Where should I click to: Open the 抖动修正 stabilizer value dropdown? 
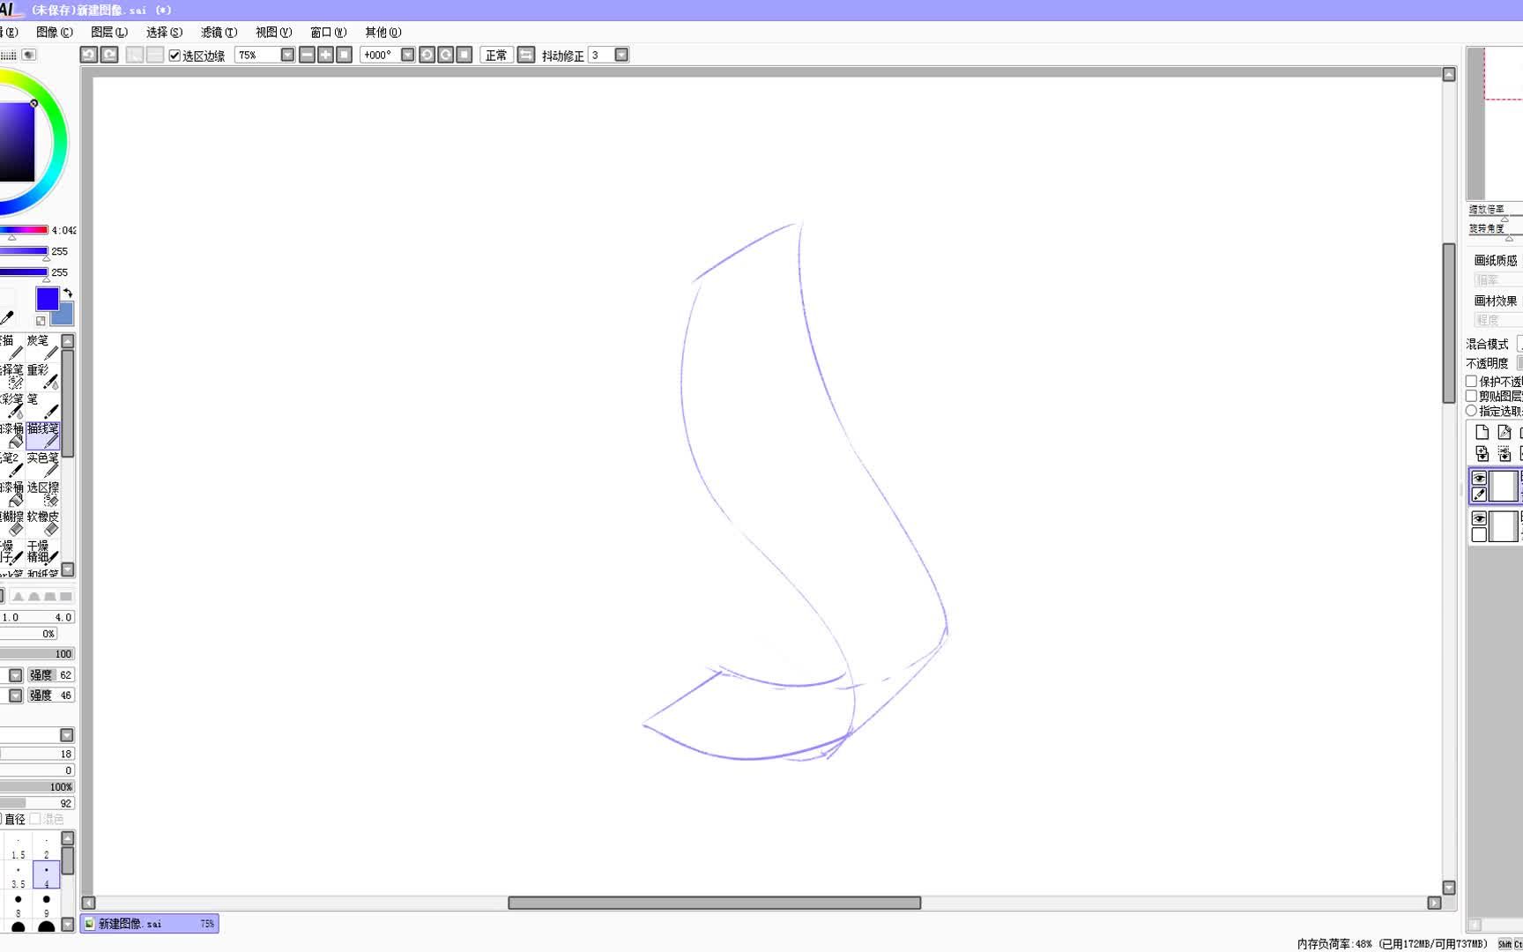coord(621,55)
